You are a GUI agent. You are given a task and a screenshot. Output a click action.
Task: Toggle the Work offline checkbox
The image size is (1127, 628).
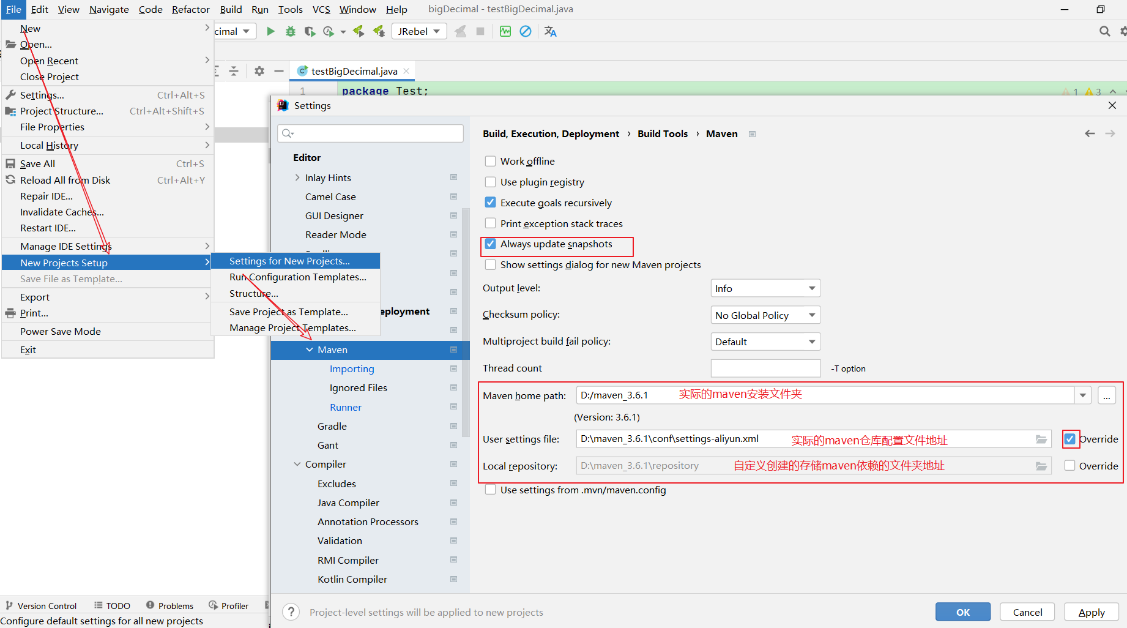pos(491,161)
